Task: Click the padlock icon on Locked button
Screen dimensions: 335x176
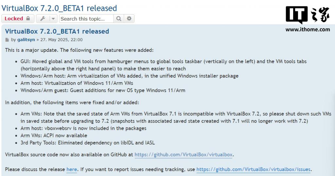Action: [28, 18]
